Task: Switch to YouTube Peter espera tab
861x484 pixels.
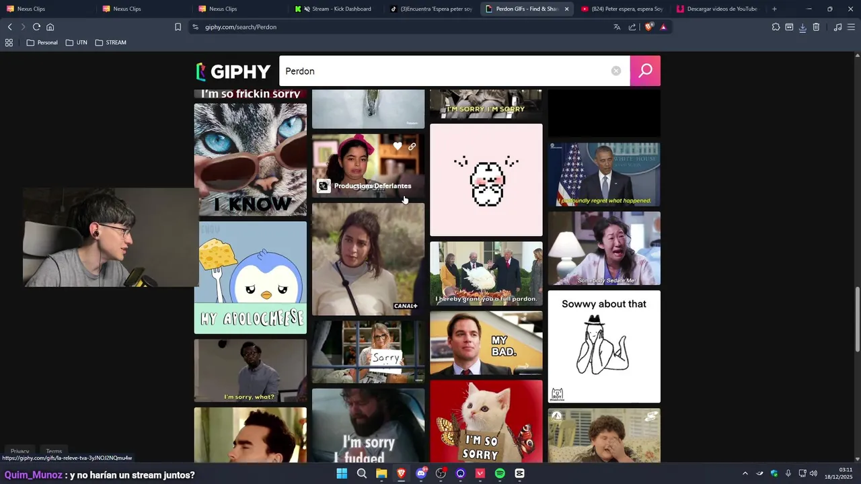Action: (622, 9)
